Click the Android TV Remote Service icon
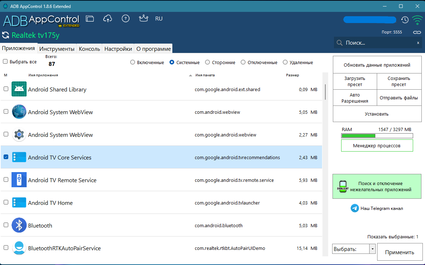 tap(19, 180)
